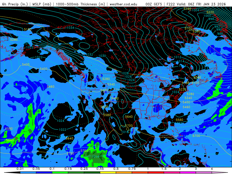Select the 1004 isobar label
This screenshot has height=174, width=232.
tap(195, 10)
